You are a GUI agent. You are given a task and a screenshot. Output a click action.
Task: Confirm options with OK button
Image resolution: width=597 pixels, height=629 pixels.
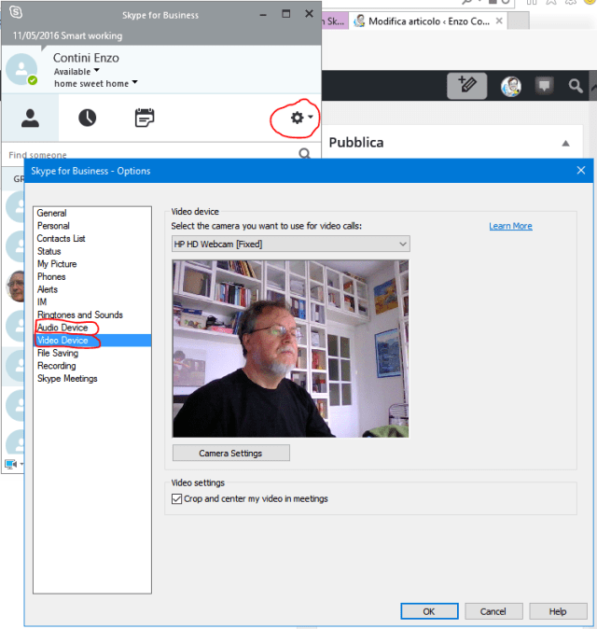429,611
